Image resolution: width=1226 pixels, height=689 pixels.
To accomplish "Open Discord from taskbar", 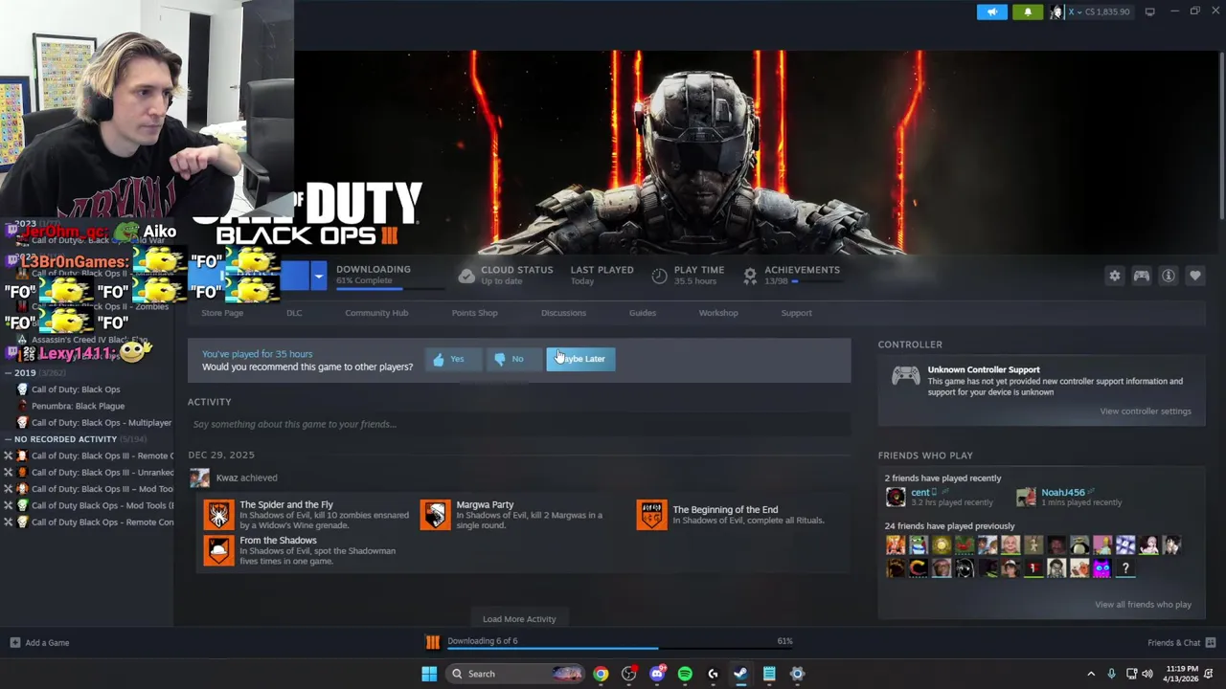I will coord(657,674).
